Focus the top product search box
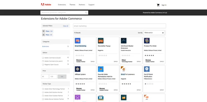Viewport: 207px width, 102px height. click(64, 13)
